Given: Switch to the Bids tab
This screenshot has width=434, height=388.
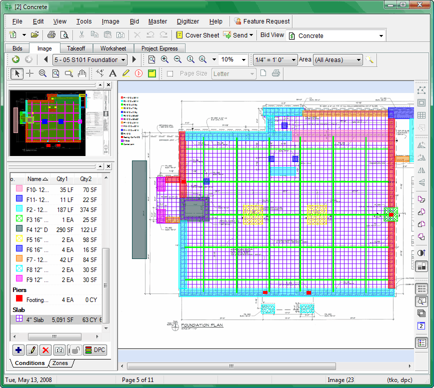Looking at the screenshot, I should 17,48.
